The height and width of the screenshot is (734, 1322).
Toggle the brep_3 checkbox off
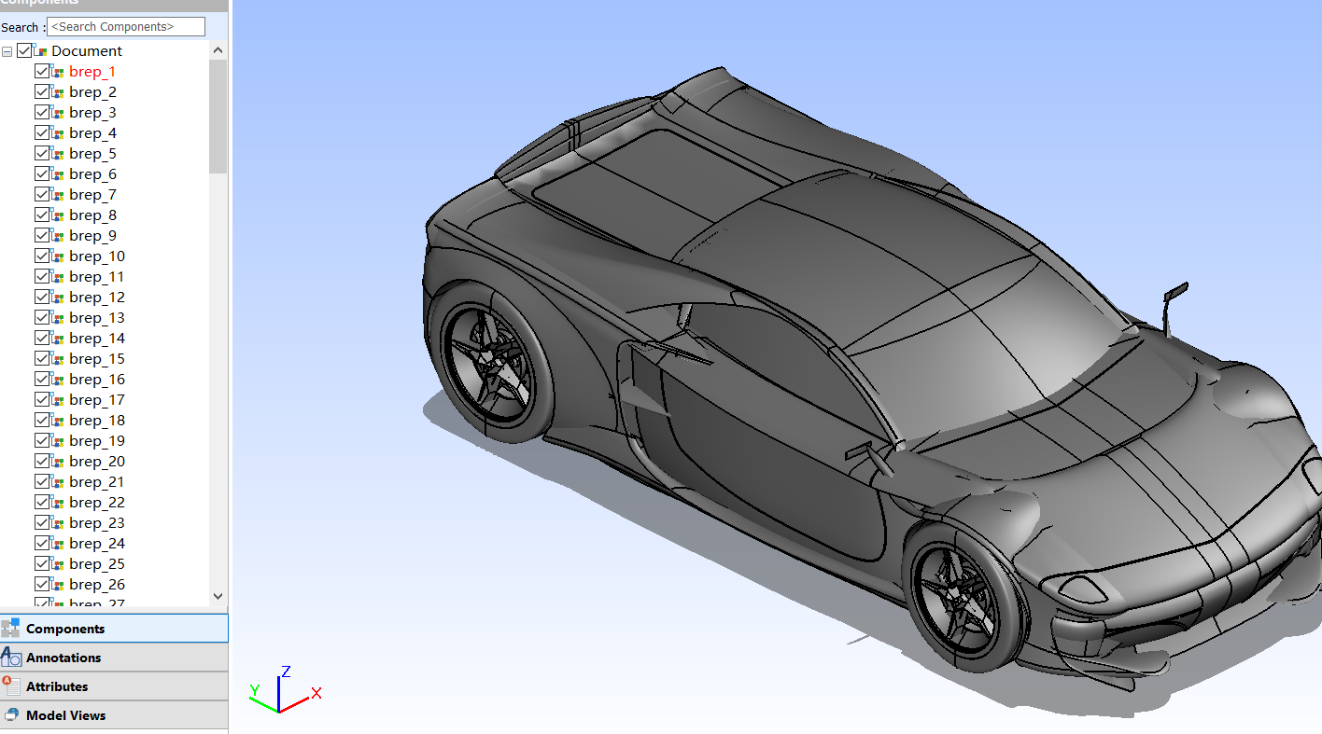pos(42,112)
